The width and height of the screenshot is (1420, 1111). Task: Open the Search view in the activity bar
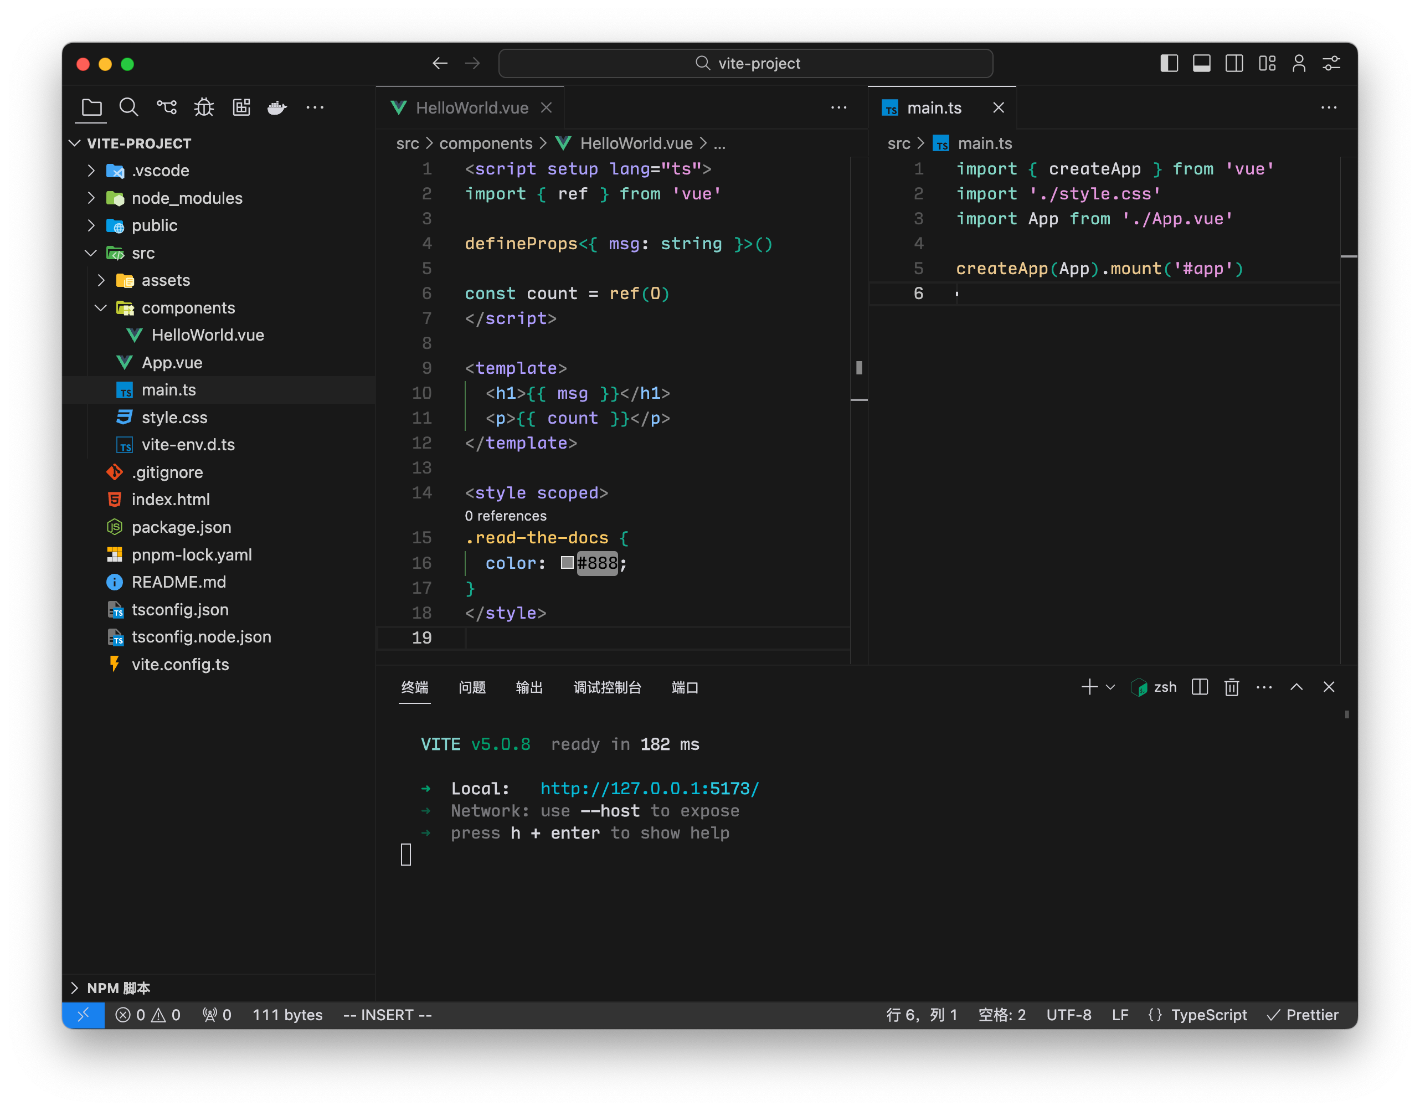click(x=129, y=107)
